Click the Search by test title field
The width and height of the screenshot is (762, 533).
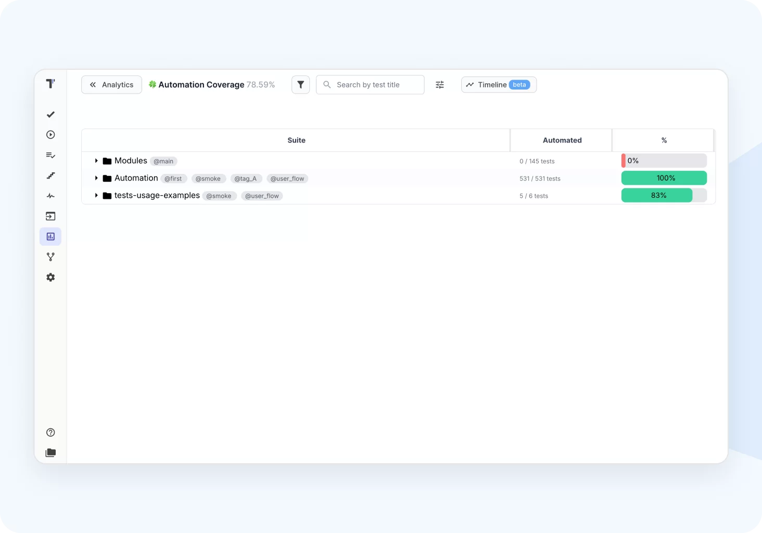point(375,85)
